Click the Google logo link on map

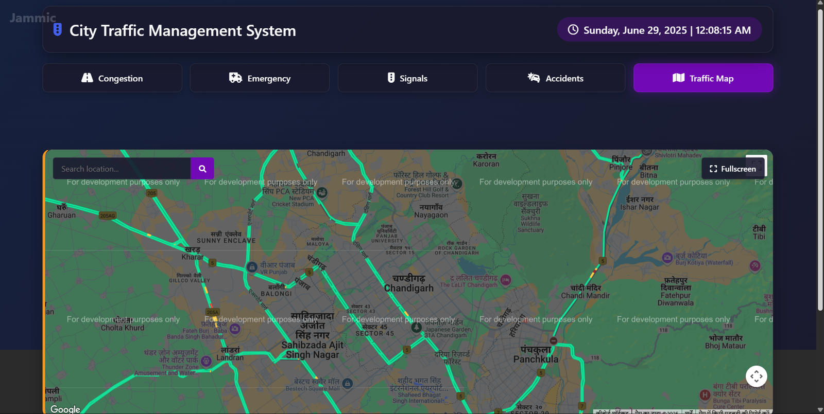click(x=65, y=409)
